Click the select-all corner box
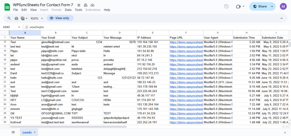 tap(5, 33)
